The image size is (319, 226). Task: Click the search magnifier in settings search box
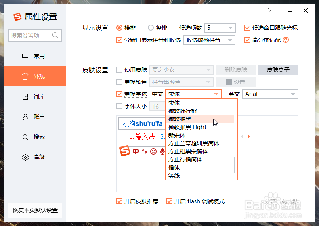coord(55,36)
